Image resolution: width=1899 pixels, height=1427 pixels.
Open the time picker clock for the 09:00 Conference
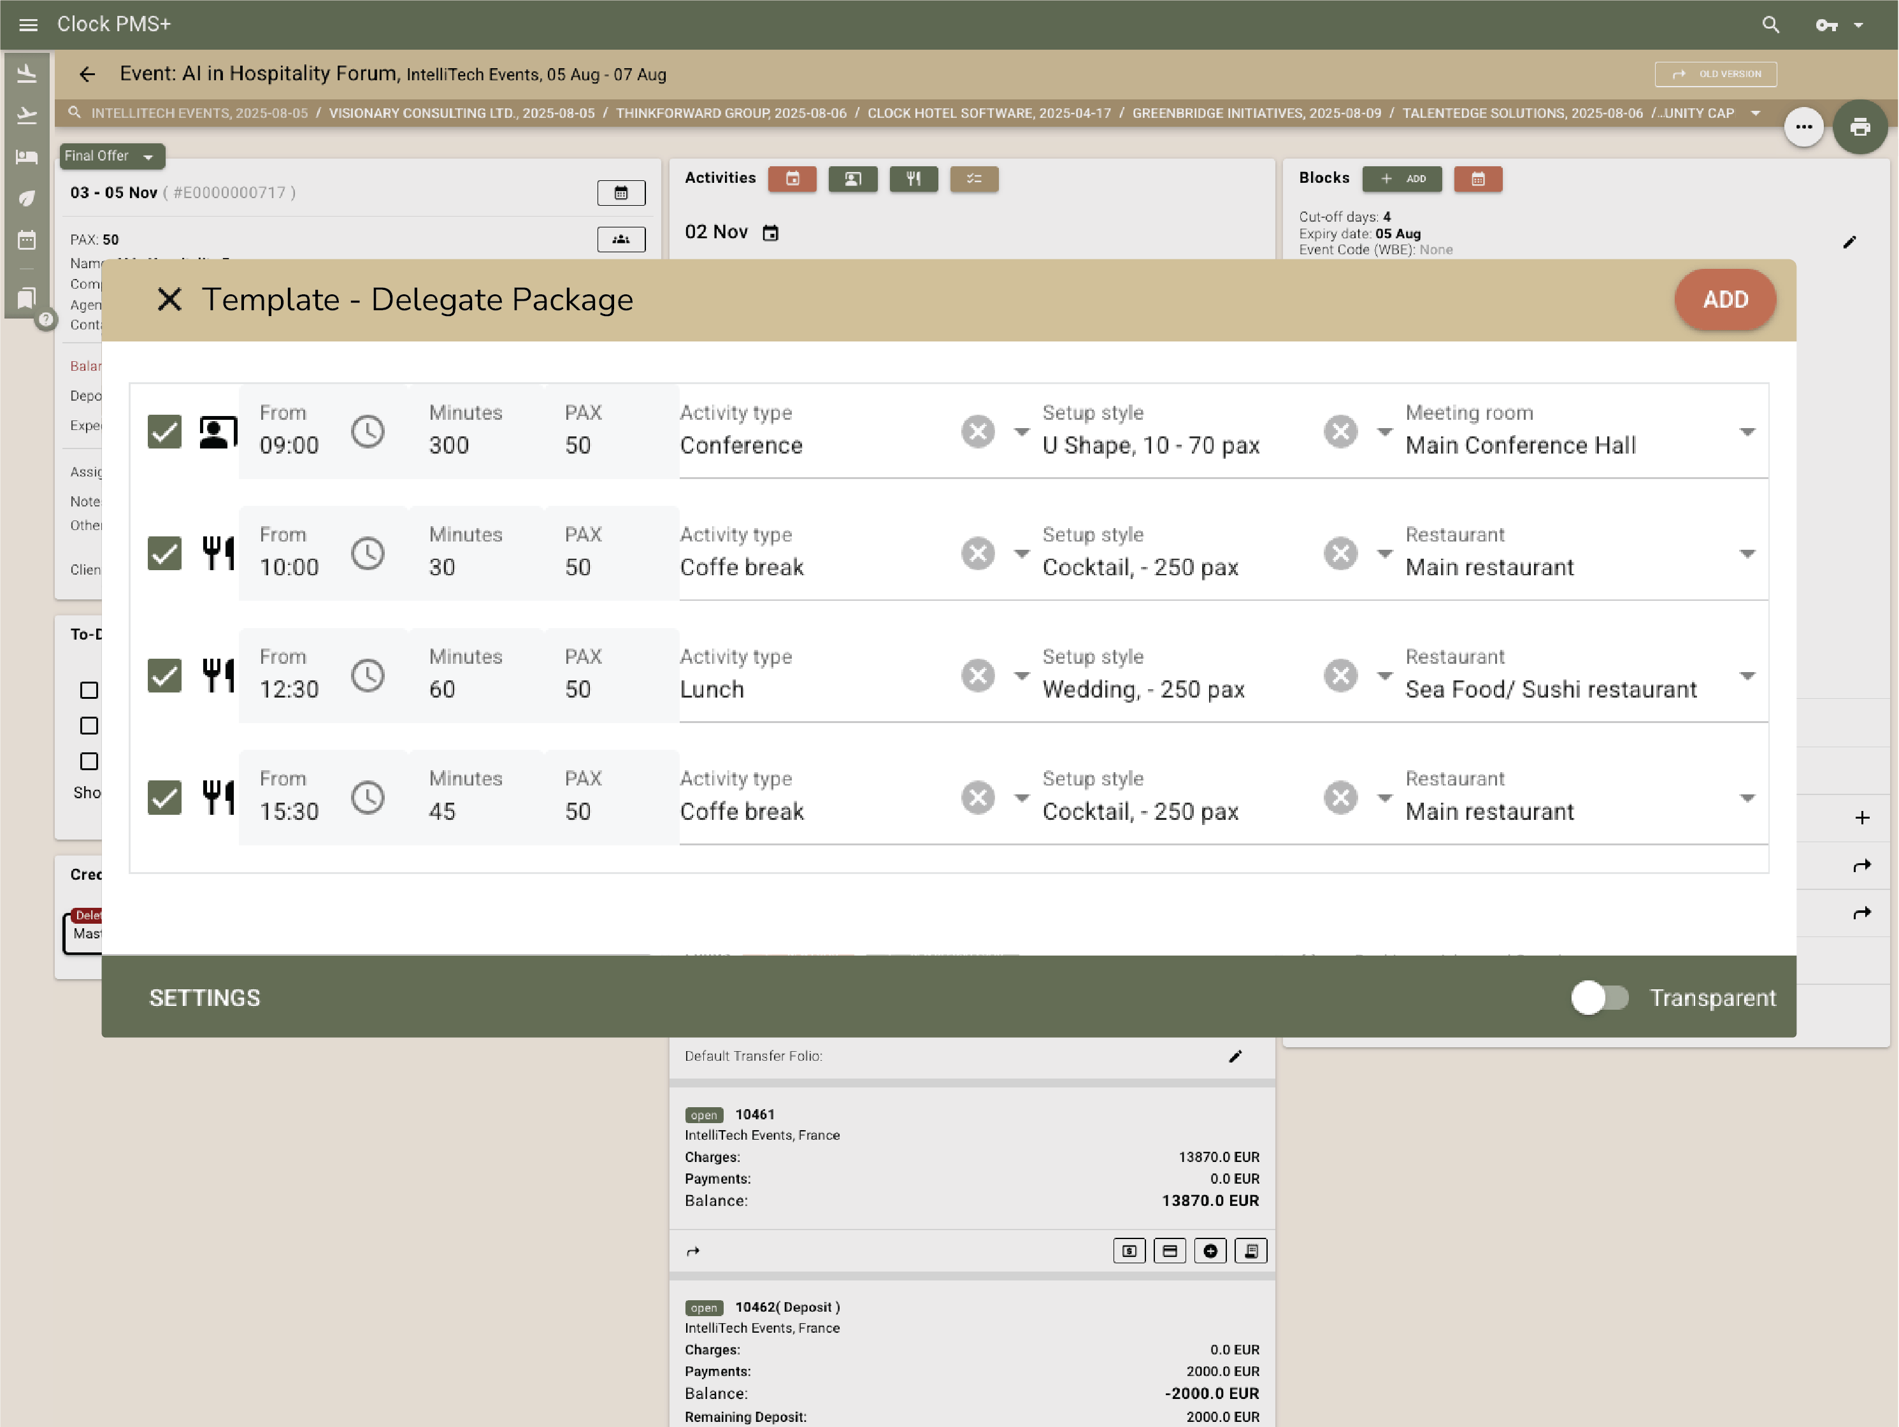tap(369, 431)
